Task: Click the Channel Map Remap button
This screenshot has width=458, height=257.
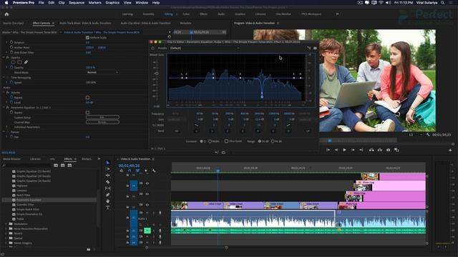Action: 102,122
